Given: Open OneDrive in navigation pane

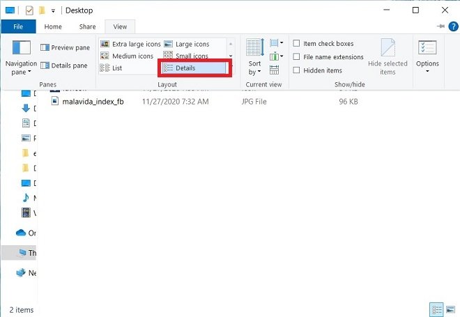Looking at the screenshot, I should [26, 233].
